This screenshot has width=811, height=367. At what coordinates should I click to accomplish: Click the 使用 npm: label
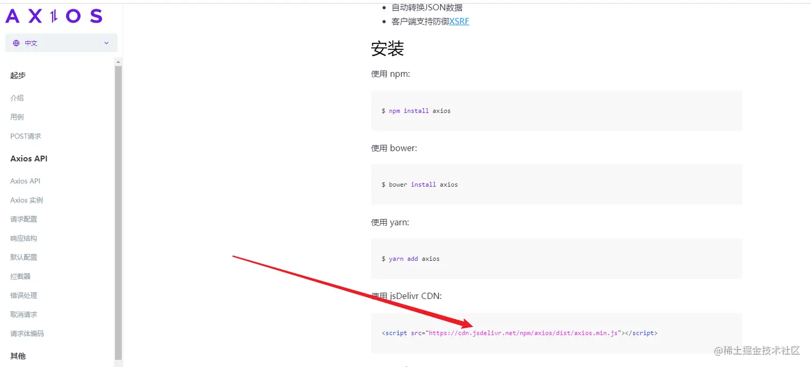pyautogui.click(x=390, y=74)
